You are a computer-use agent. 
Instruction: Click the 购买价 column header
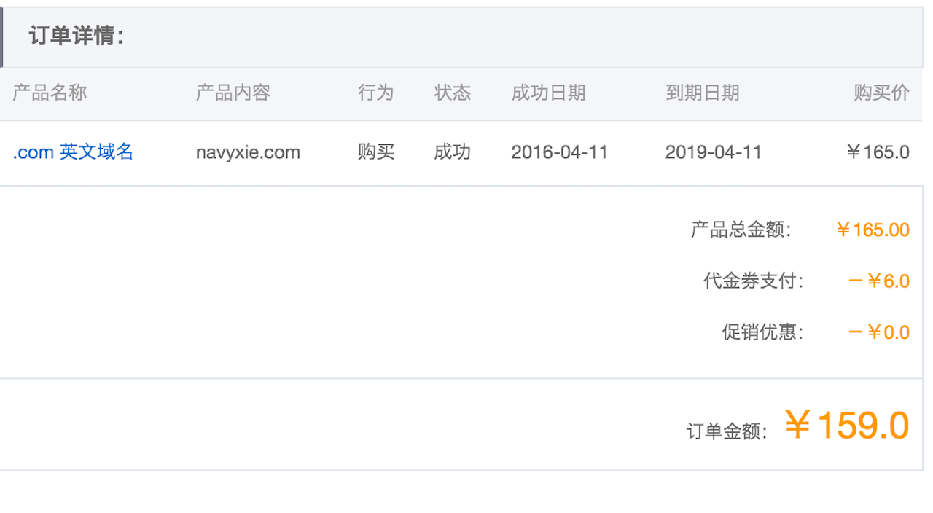tap(882, 93)
